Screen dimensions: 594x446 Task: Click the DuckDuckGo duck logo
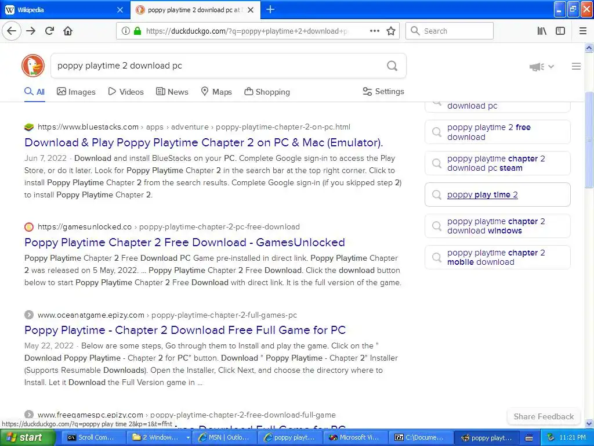point(33,66)
